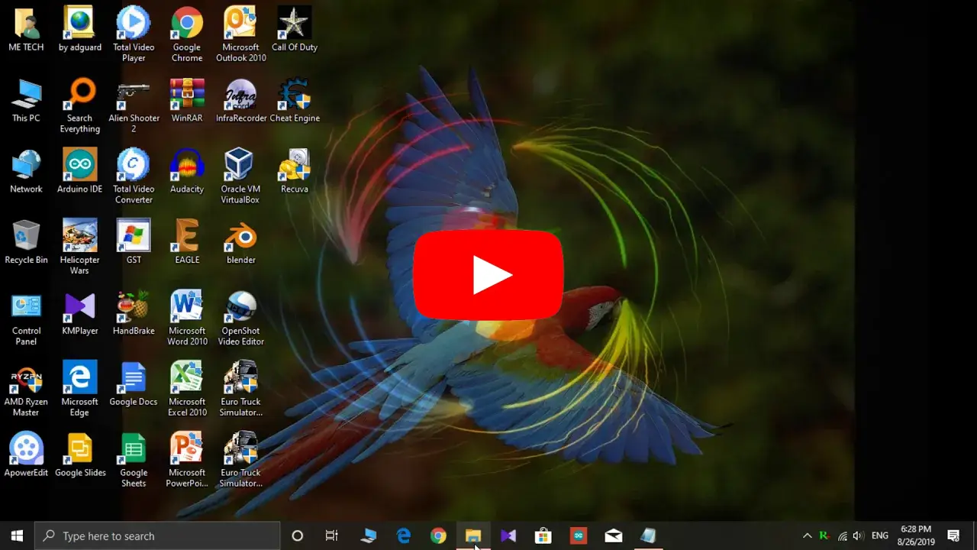Open Visual Studio from the taskbar

click(508, 535)
